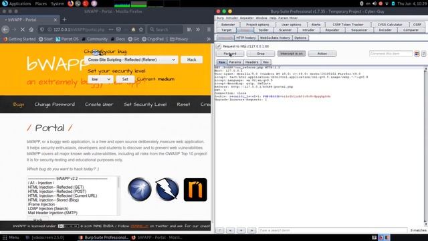Viewport: 428px width, 241px height.
Task: Switch to Extender tab in Burp
Action: point(228,25)
